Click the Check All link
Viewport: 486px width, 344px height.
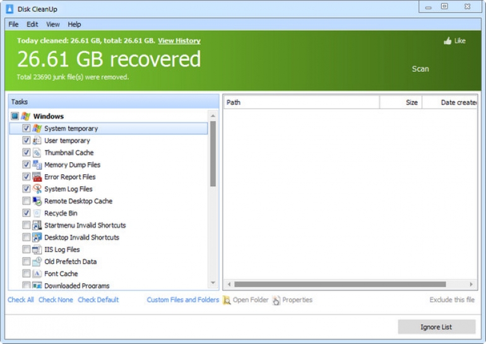tap(21, 300)
